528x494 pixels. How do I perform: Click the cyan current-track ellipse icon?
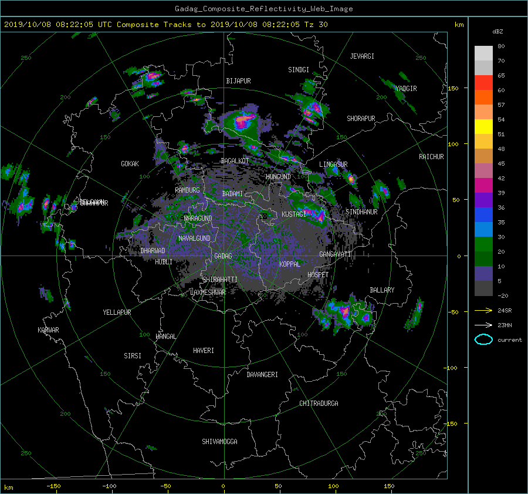tap(483, 340)
